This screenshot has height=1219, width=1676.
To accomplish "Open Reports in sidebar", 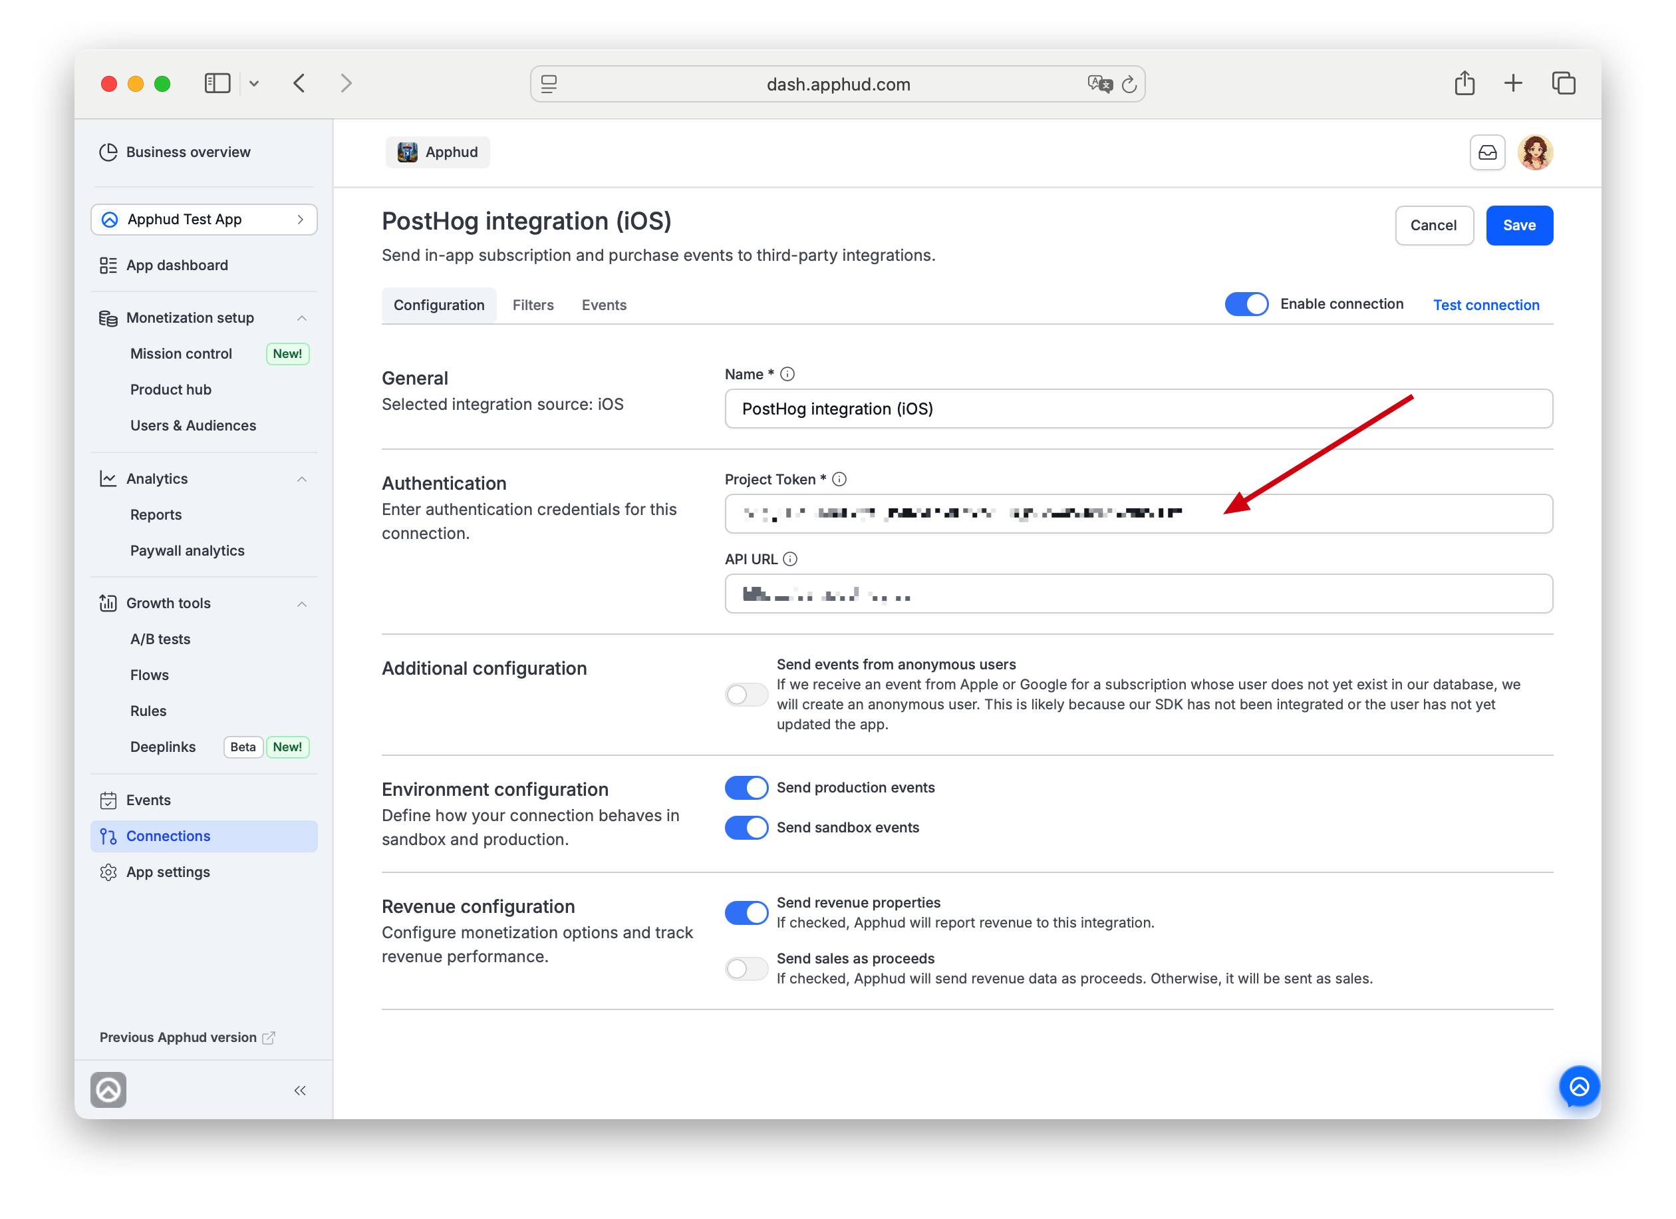I will coord(156,514).
